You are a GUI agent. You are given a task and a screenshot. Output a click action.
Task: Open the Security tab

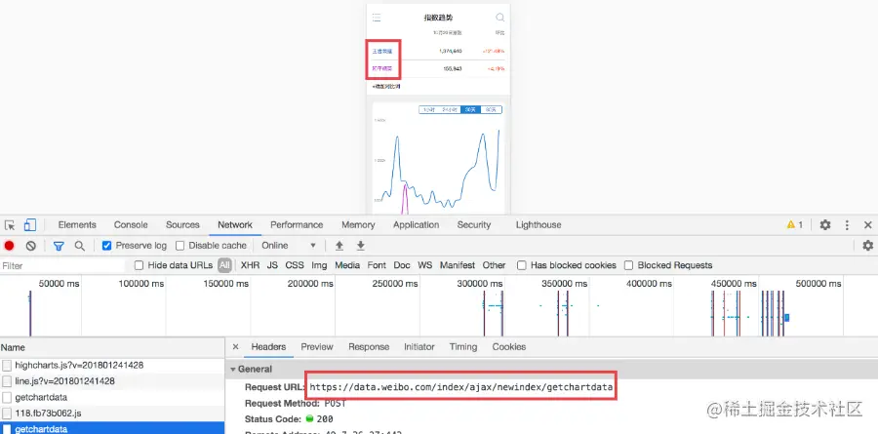point(474,225)
